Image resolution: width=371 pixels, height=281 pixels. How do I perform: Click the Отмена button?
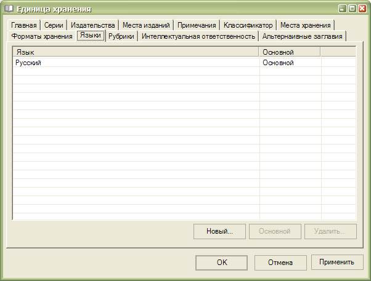(x=280, y=262)
